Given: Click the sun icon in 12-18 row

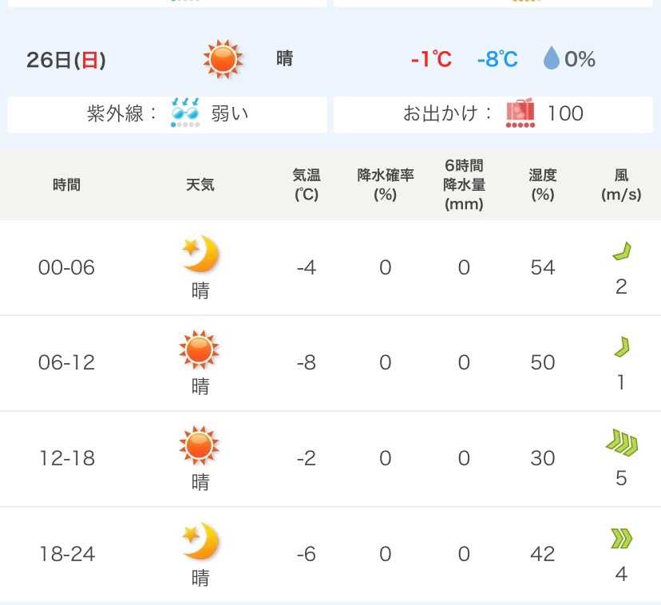Looking at the screenshot, I should point(199,445).
